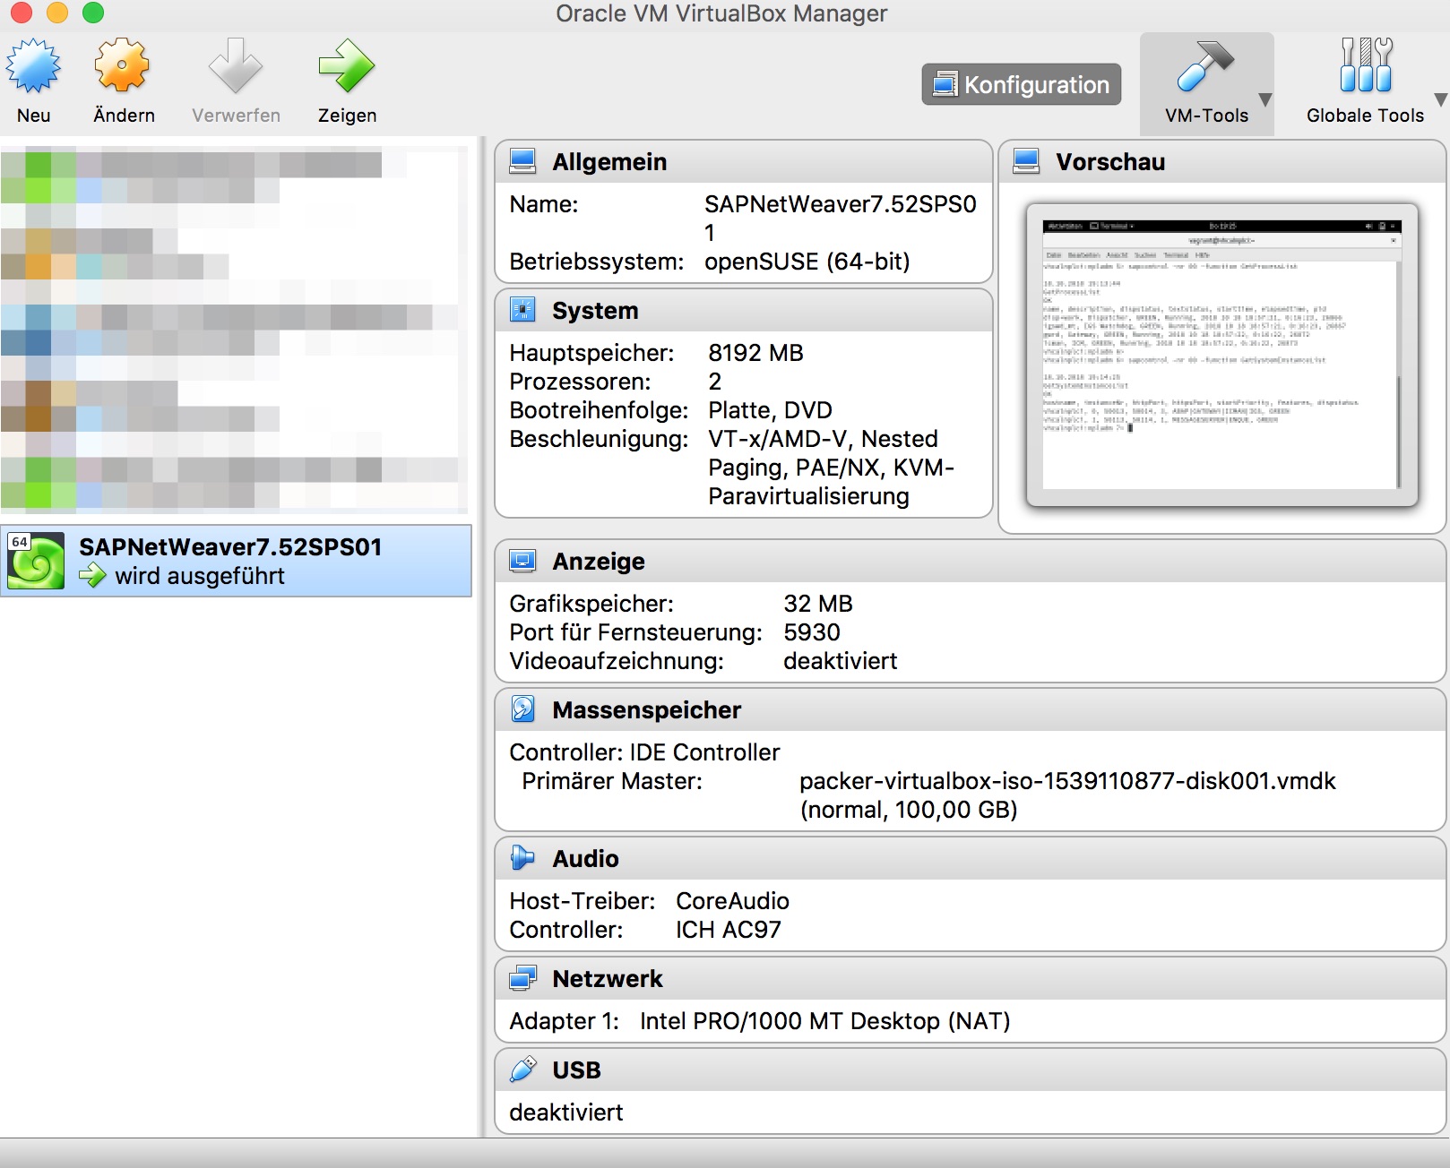Open the VM-Tools dropdown arrow
Viewport: 1450px width, 1168px height.
point(1264,99)
